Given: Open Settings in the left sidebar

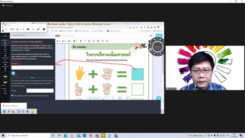Looking at the screenshot, I should click(5, 93).
